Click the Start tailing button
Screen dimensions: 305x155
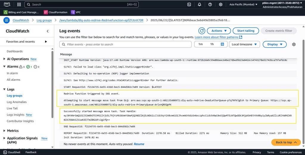click(x=245, y=31)
